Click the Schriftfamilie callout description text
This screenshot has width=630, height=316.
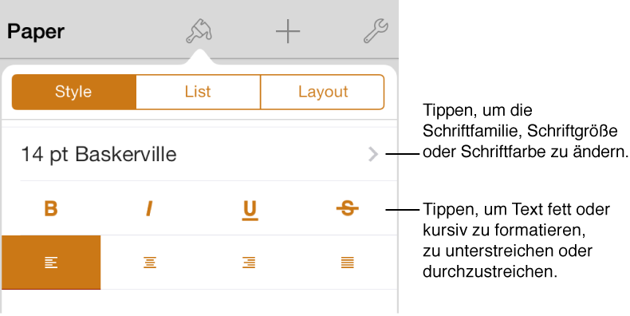[x=526, y=131]
